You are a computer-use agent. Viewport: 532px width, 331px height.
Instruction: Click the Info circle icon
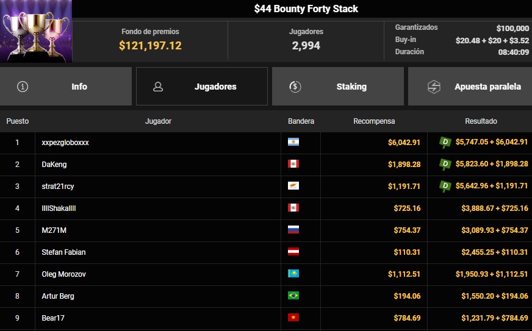(23, 87)
